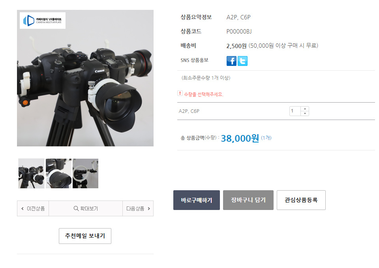Viewport: 379px width, 268px height.
Task: Go to previous product (이전상품)
Action: click(33, 208)
